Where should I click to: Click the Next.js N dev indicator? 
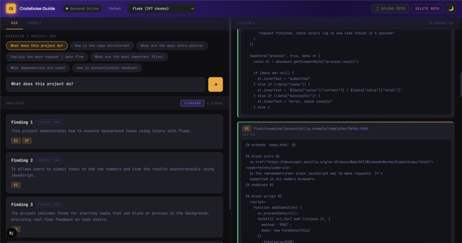coord(11,234)
